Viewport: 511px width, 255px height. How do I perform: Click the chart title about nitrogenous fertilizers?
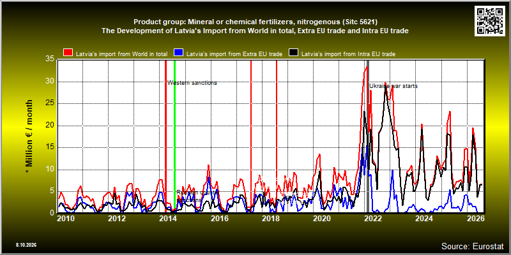coord(256,22)
